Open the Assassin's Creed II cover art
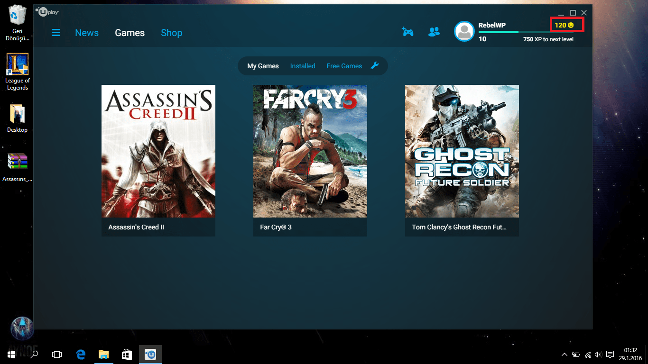Screen dimensions: 648x364 click(158, 151)
